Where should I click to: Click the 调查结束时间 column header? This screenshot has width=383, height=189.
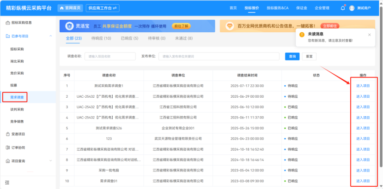(247, 75)
